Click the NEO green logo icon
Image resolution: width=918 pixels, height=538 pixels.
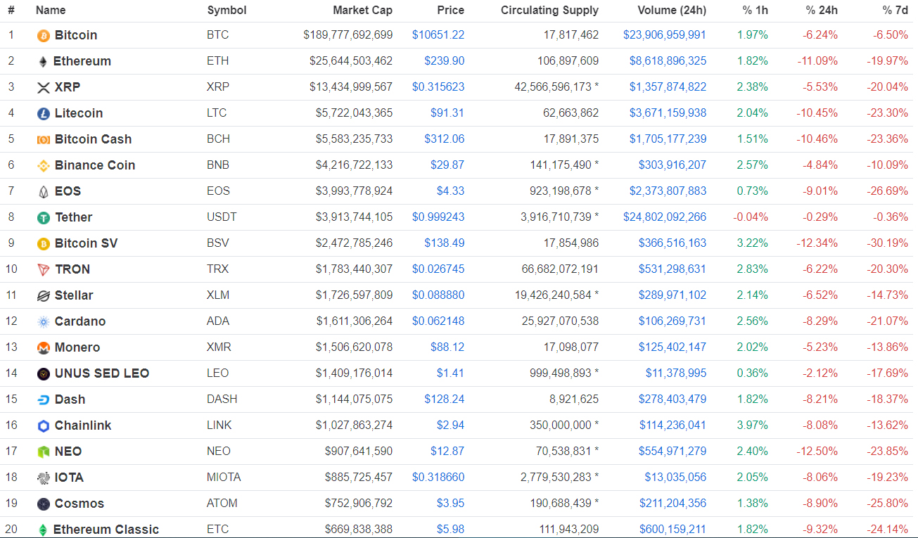point(44,452)
